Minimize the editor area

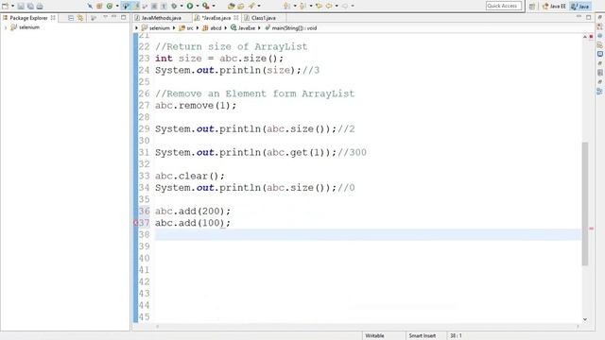(579, 17)
